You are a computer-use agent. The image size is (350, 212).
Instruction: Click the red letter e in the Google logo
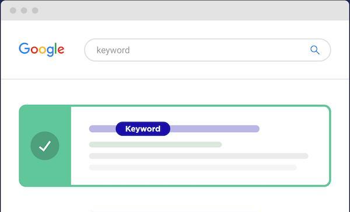coord(61,50)
